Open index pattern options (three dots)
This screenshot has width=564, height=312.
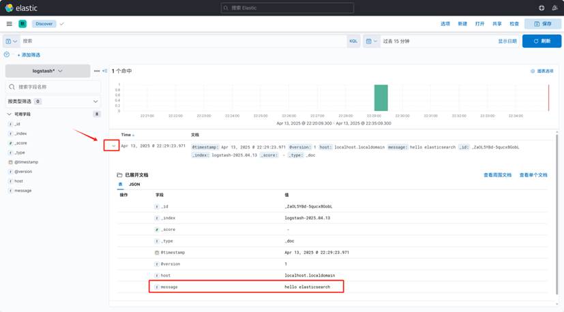click(x=97, y=71)
